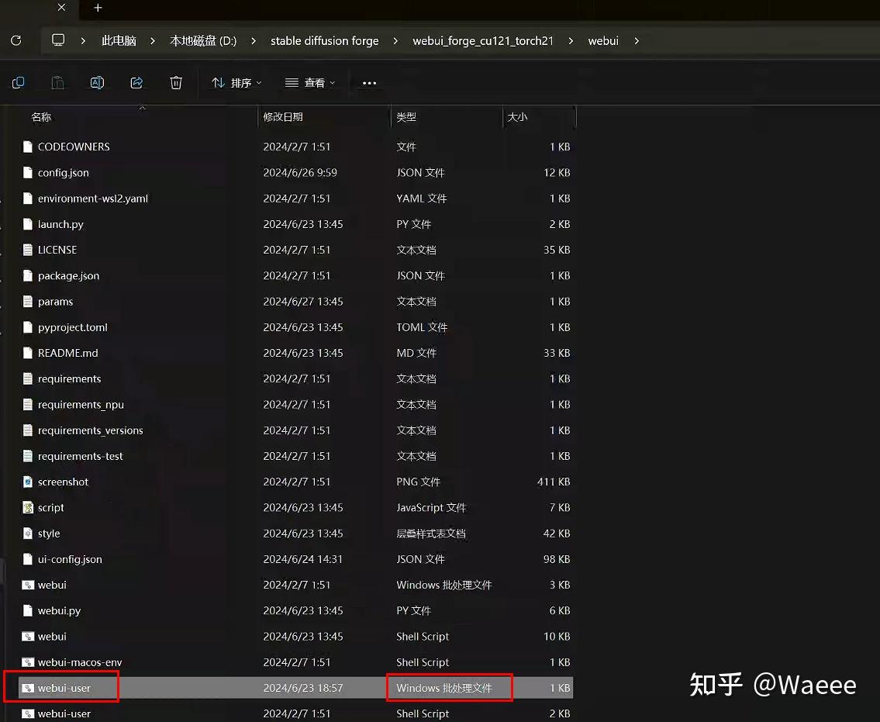Screen dimensions: 880x722
Task: Click the Delete (trash) icon
Action: [176, 82]
